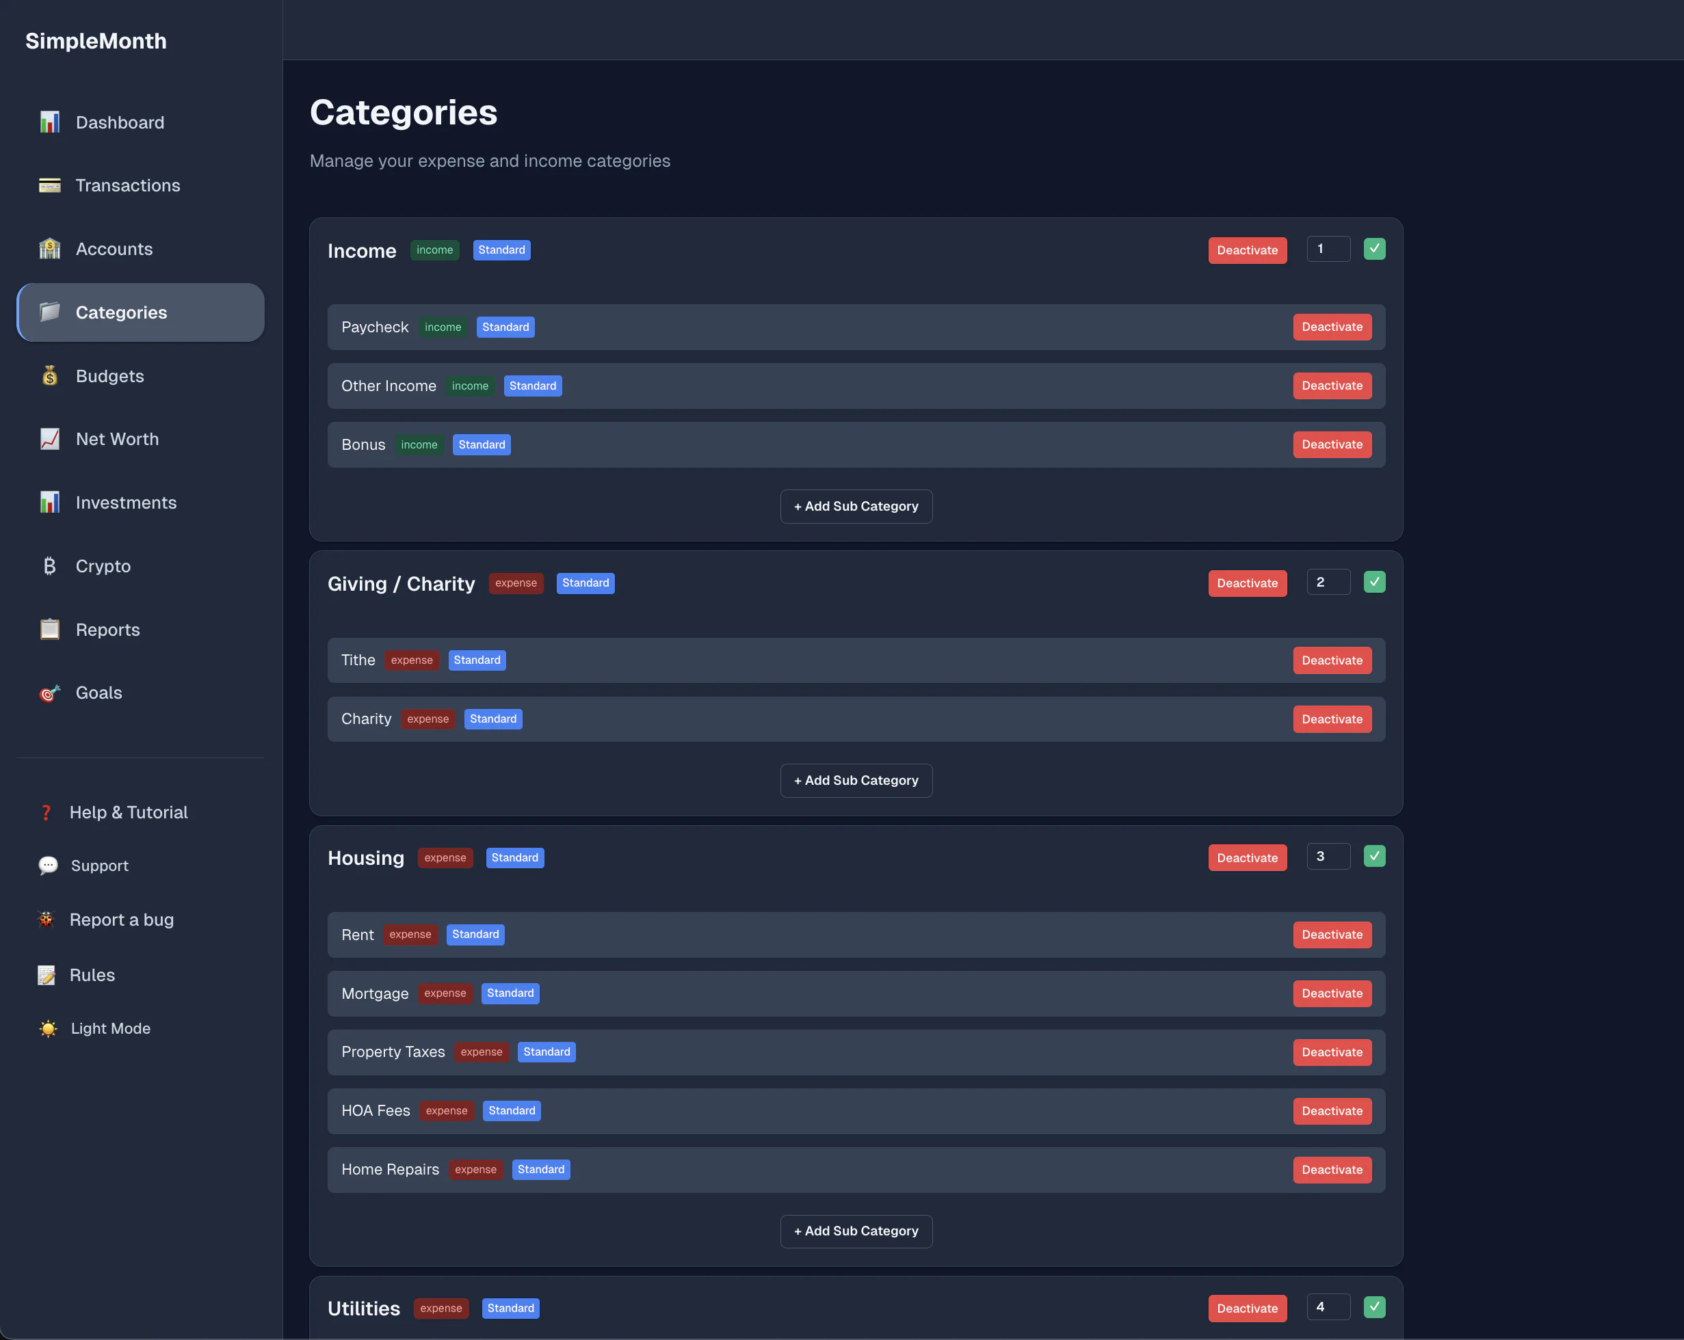This screenshot has width=1684, height=1340.
Task: Switch to Light Mode using sun icon
Action: (x=47, y=1028)
